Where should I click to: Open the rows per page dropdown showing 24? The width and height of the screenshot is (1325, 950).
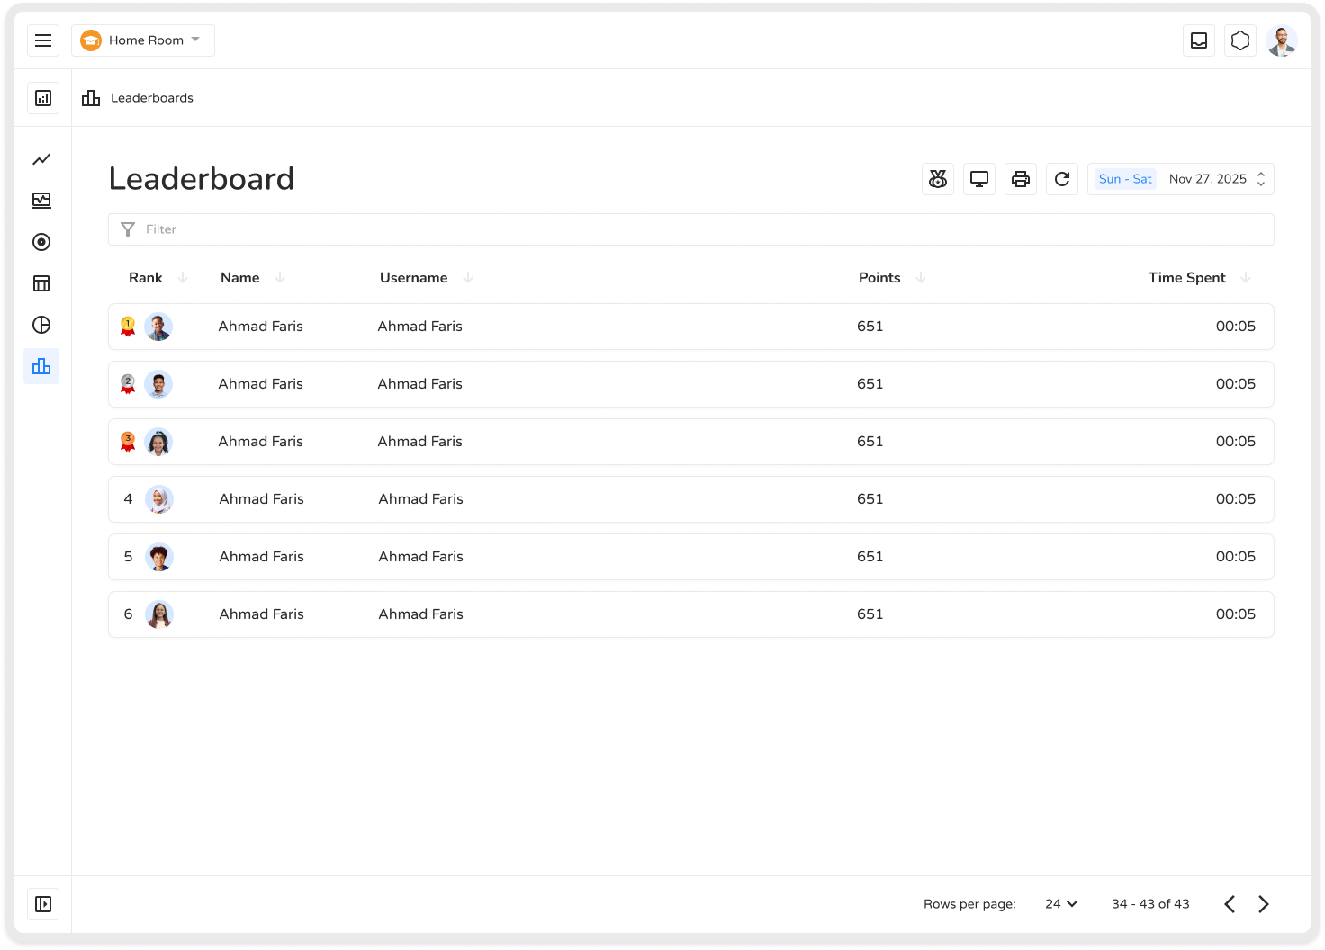coord(1060,903)
